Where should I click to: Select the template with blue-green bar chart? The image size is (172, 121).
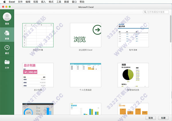pyautogui.click(x=85, y=109)
